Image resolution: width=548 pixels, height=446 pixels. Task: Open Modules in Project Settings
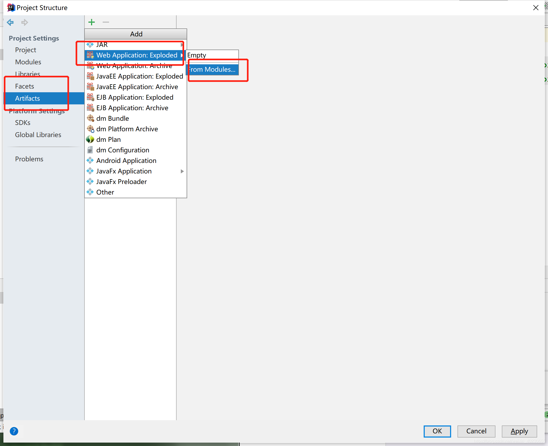[x=28, y=62]
